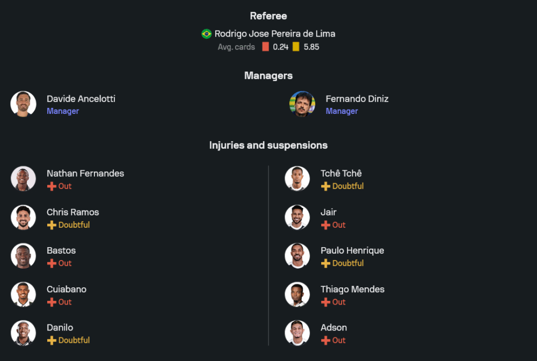The image size is (537, 361).
Task: Open referee Rodrigo Jose Pereira de Lima
Action: tap(274, 34)
